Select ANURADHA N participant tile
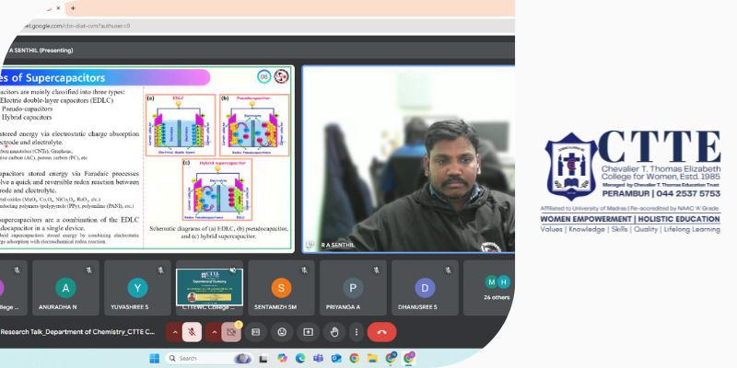Screen dimensions: 737x368 coord(65,288)
